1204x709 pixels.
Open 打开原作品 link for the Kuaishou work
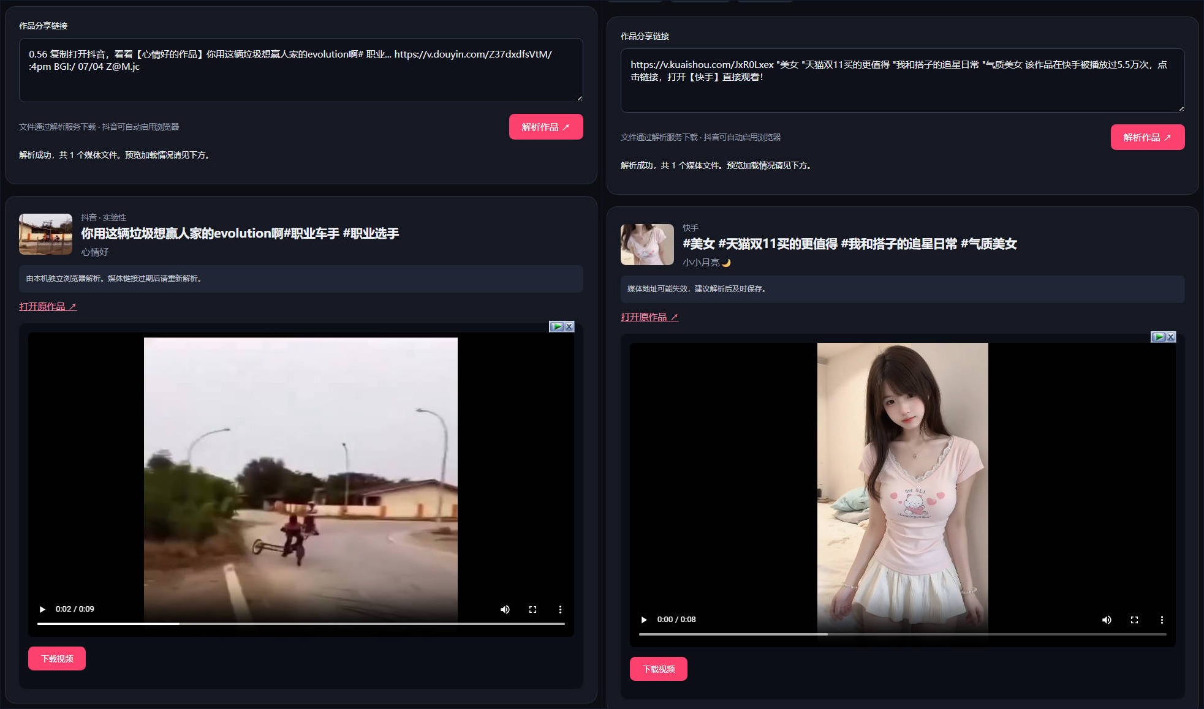click(649, 317)
